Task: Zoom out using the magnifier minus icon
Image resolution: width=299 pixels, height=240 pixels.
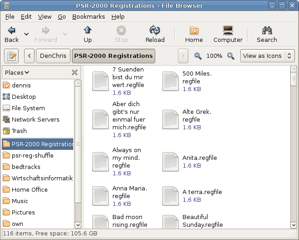Action: coord(198,56)
